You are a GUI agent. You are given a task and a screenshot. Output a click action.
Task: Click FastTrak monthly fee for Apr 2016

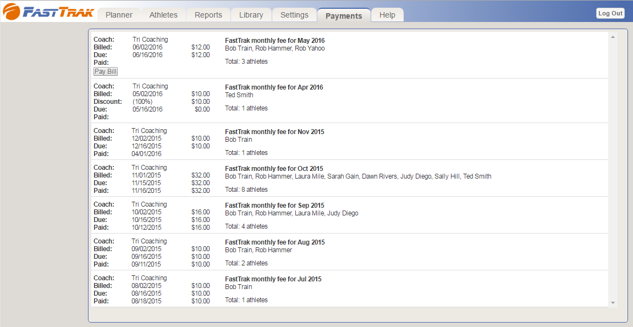click(x=274, y=87)
